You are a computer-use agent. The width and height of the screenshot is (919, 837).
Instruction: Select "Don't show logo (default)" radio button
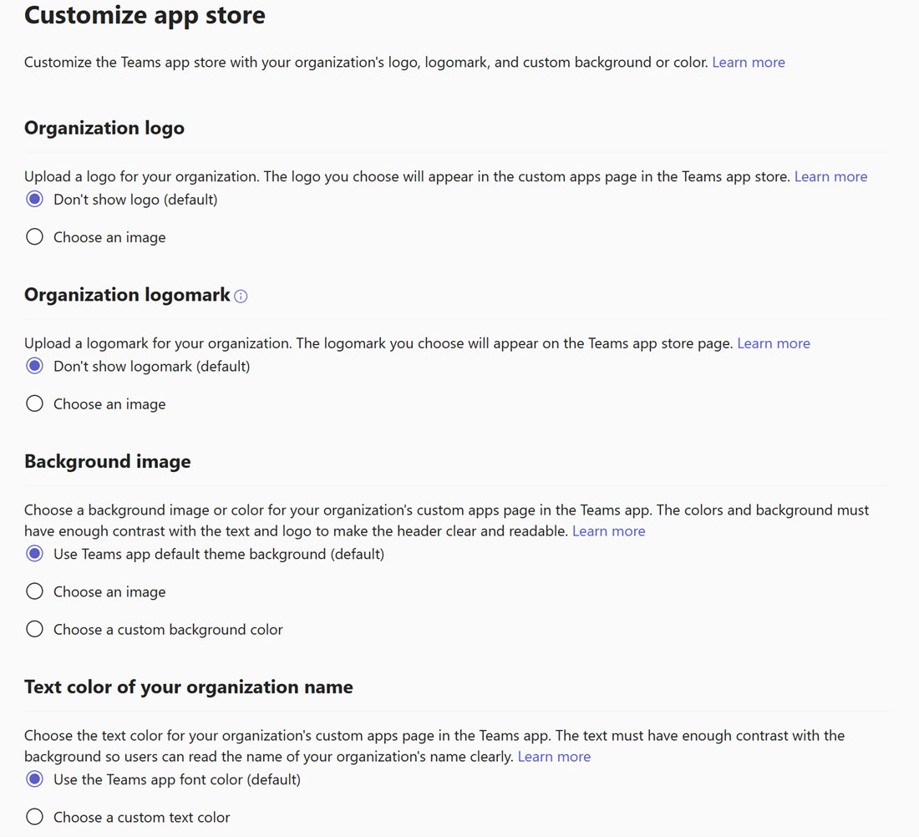34,200
